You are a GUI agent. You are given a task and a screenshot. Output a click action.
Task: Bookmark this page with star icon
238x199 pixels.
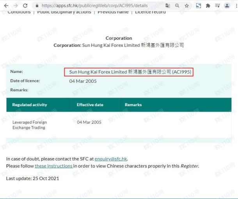click(187, 6)
